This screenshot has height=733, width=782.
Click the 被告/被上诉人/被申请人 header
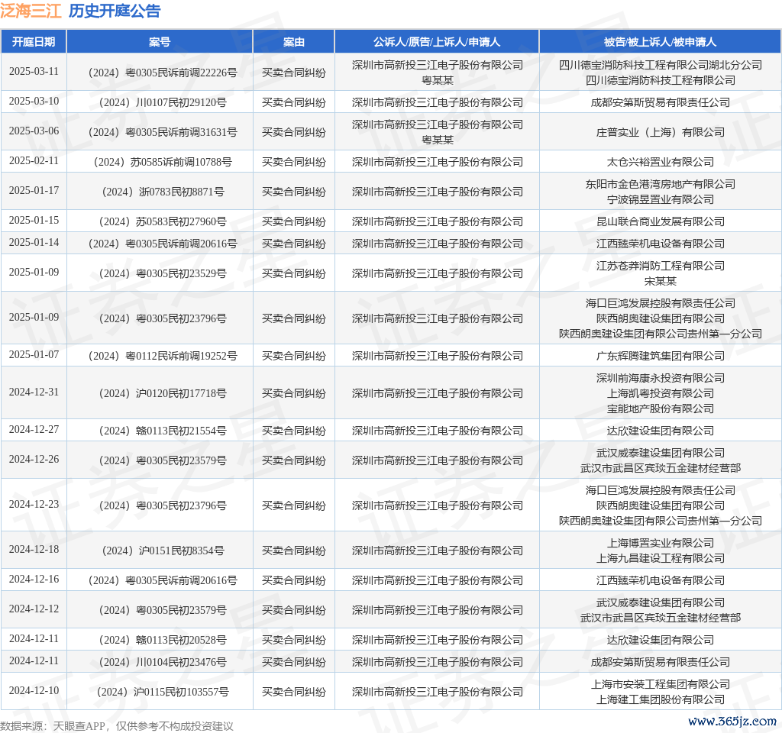661,42
